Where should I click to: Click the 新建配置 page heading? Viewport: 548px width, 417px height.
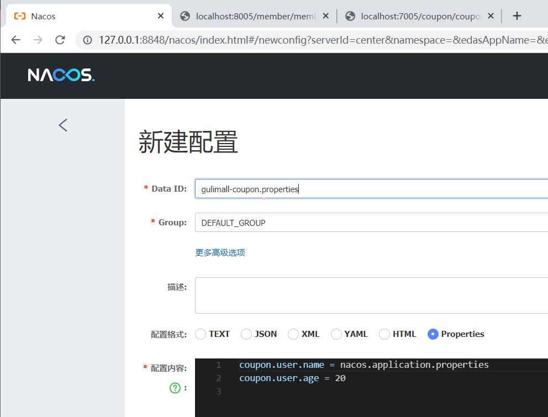[x=188, y=141]
